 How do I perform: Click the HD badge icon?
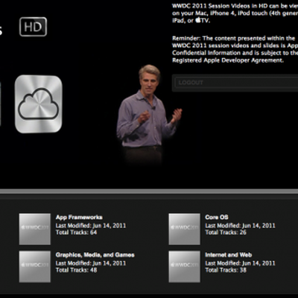coord(33,27)
